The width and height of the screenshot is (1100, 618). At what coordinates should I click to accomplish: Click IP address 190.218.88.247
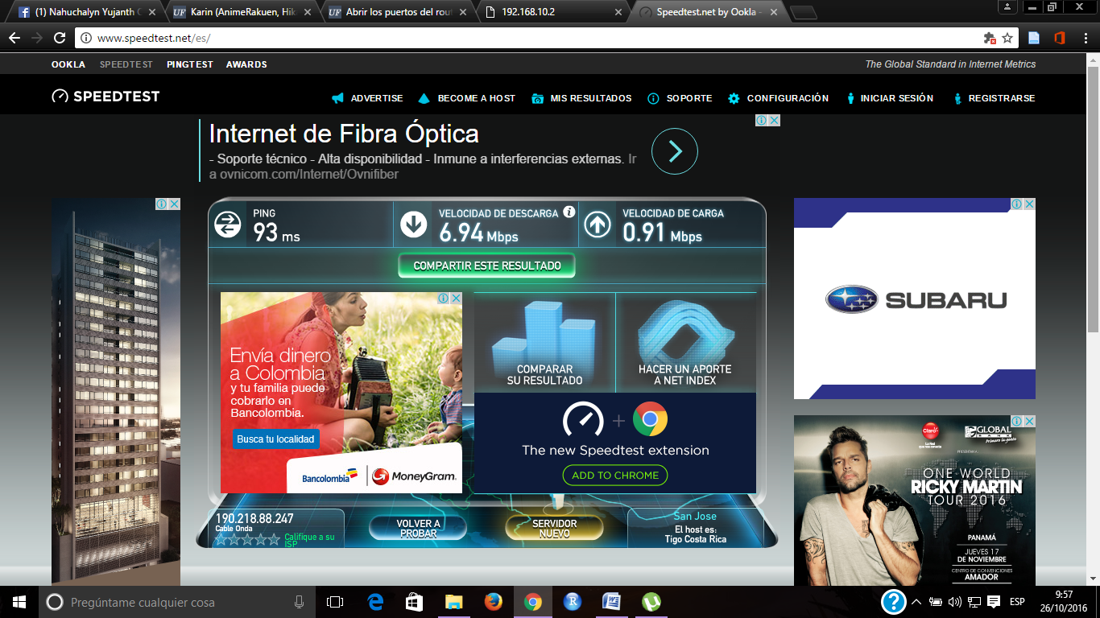(x=254, y=518)
